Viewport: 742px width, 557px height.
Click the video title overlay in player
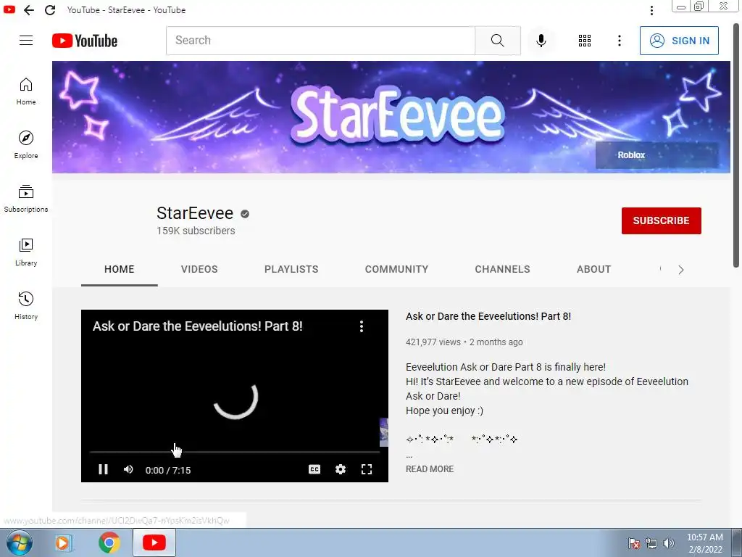tap(197, 326)
